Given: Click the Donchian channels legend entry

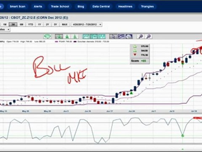Looking at the screenshot, I should (91, 42).
